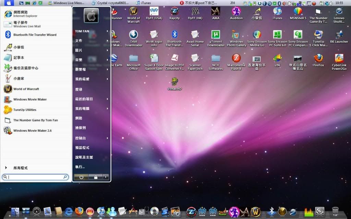Viewport: 351px width, 219px height.
Task: Launch CyberLink Power2Go desktop icon
Action: point(339,62)
